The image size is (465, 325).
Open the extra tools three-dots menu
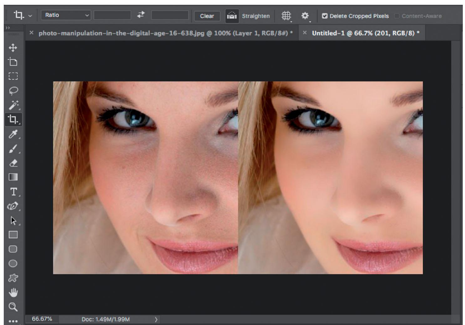click(13, 321)
